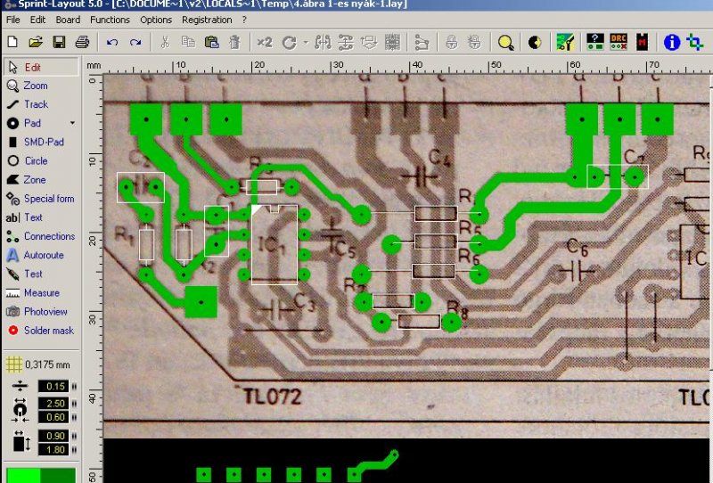Select the Zone tool
The width and height of the screenshot is (713, 483).
click(x=41, y=180)
